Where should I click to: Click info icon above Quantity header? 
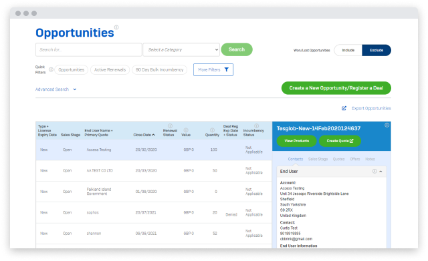point(212,130)
